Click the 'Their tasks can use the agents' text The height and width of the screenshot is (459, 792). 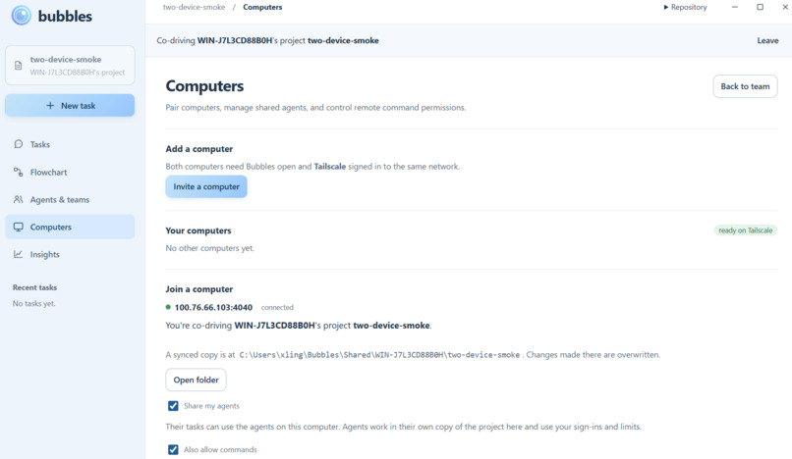tap(403, 427)
